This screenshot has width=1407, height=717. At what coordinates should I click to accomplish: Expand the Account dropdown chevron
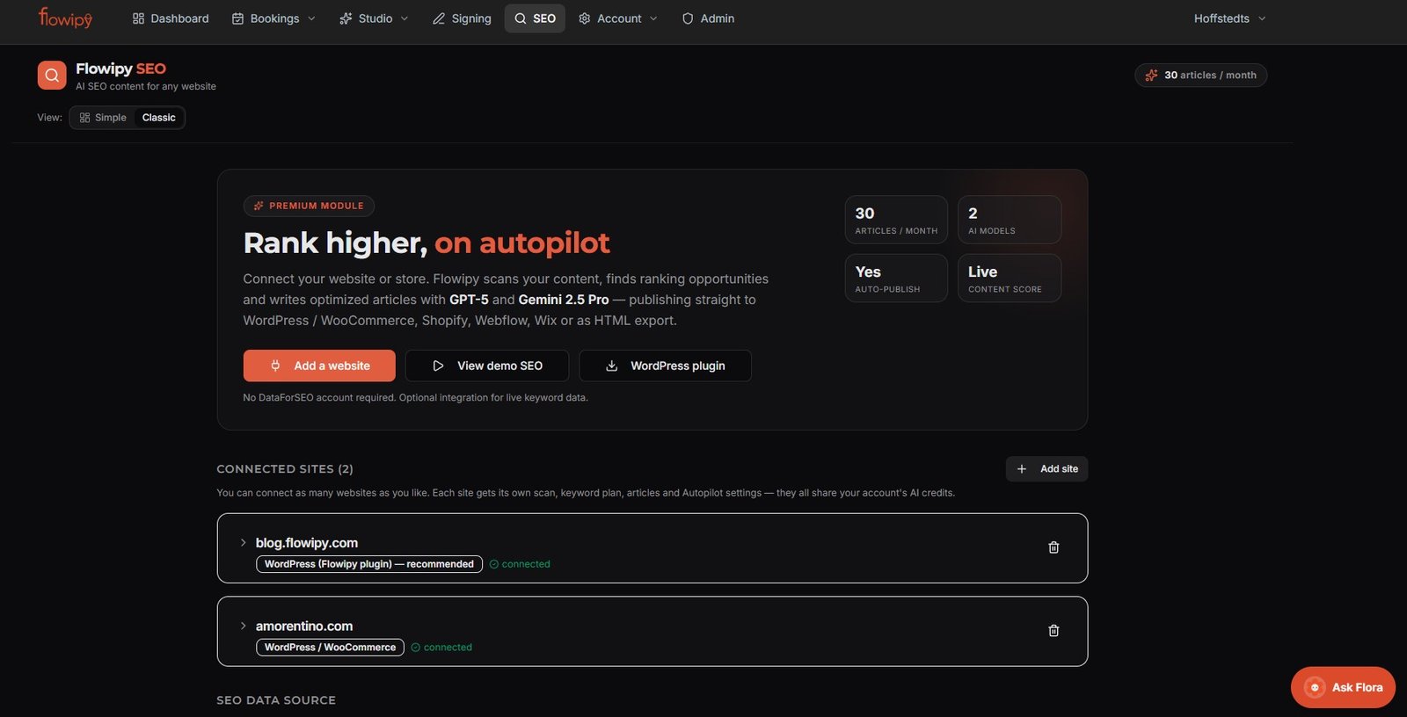(653, 18)
